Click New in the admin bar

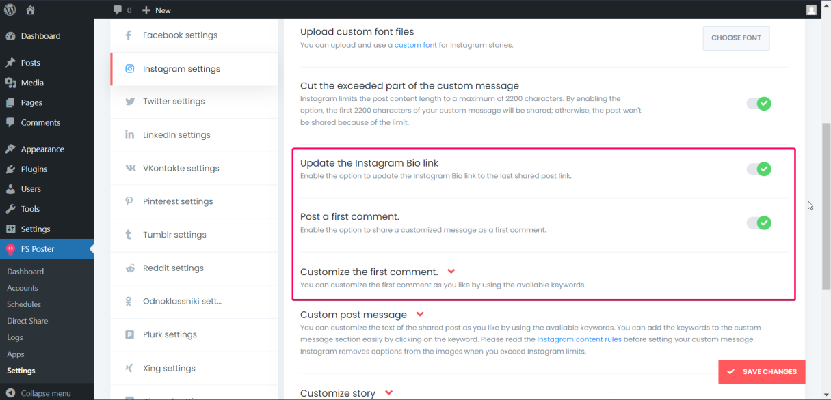(x=163, y=10)
